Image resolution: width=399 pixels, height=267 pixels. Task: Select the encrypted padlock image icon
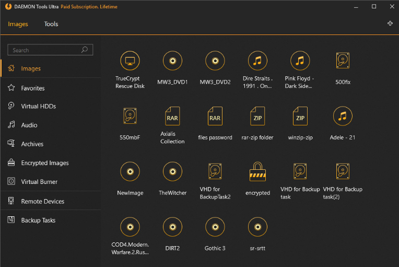pyautogui.click(x=257, y=171)
